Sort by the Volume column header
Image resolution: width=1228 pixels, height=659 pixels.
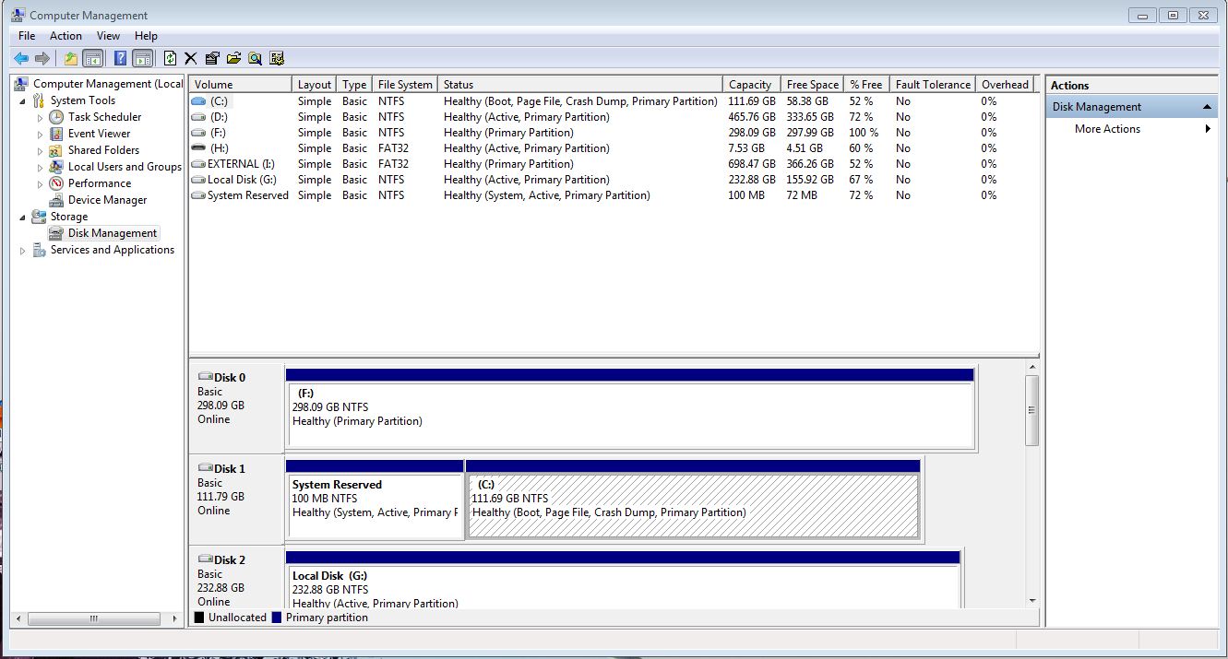[241, 84]
